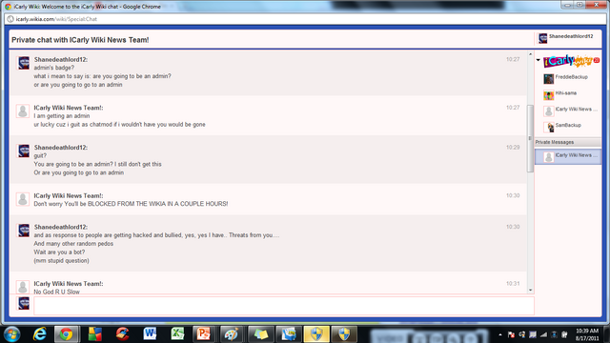The height and width of the screenshot is (343, 610).
Task: Click the chat scrollbar up arrow
Action: [x=530, y=54]
